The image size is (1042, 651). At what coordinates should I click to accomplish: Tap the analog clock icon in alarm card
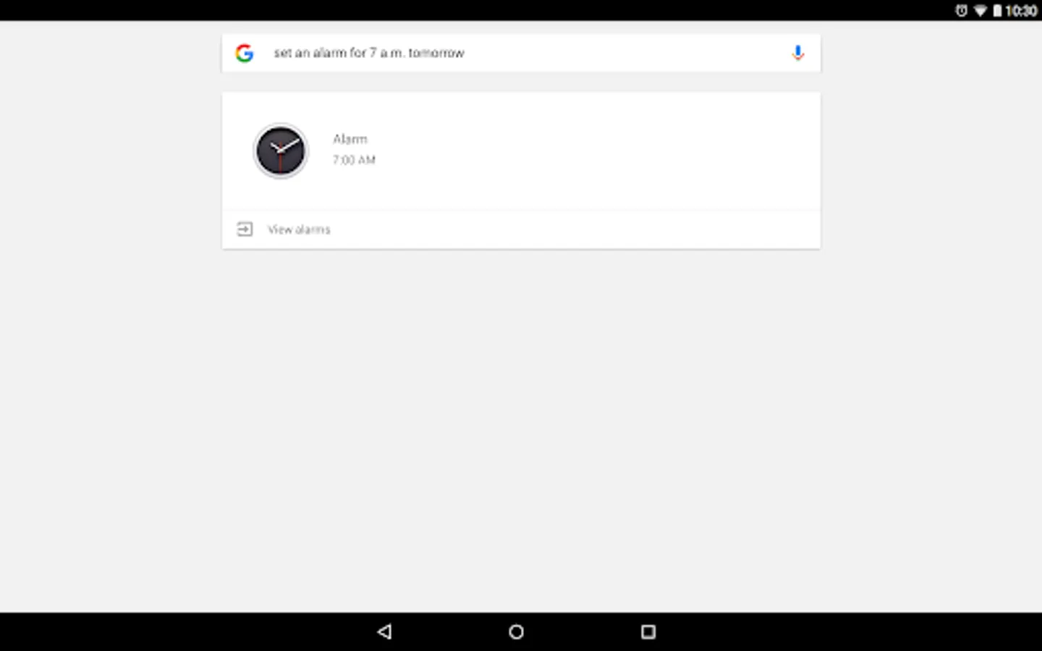(281, 150)
